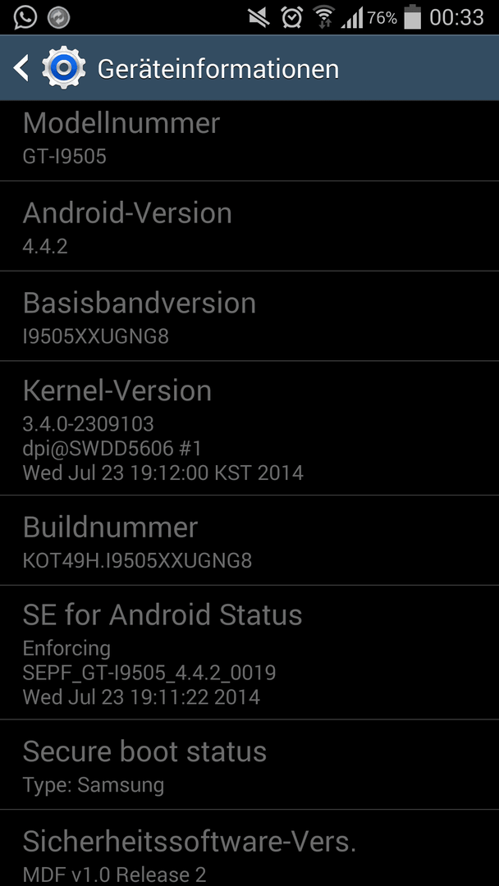Tap the 00:33 clock in status bar

point(456,17)
